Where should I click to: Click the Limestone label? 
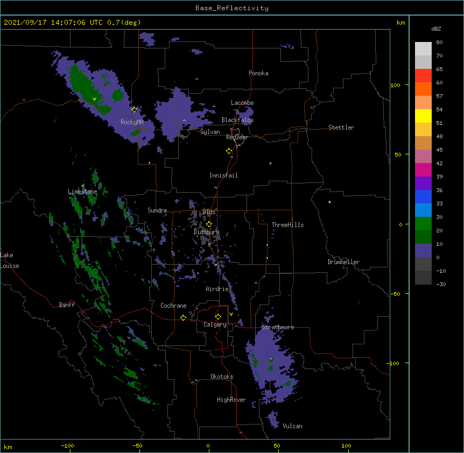[x=82, y=192]
